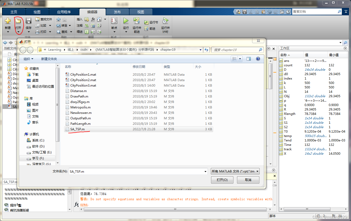
Task: Select the file Metropolis.m in the list
Action: (x=138, y=107)
